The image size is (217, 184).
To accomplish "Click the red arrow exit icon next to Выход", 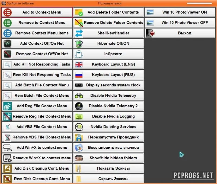I will (x=150, y=33).
